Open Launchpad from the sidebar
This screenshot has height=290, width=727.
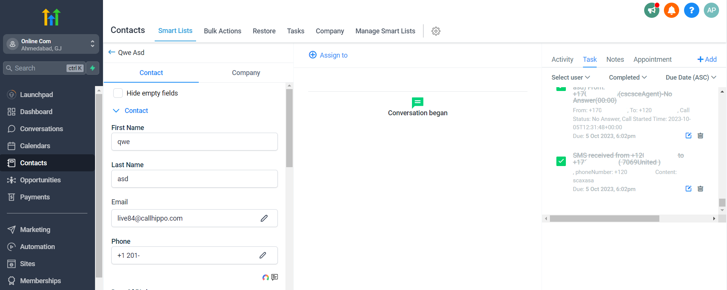pos(36,95)
